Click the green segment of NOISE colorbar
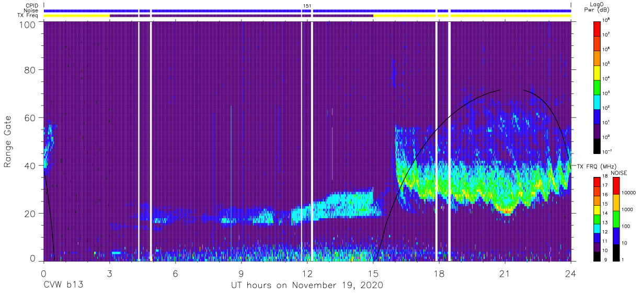 tap(616, 218)
